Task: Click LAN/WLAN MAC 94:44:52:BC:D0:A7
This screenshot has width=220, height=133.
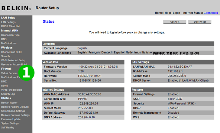Action: pos(180,67)
